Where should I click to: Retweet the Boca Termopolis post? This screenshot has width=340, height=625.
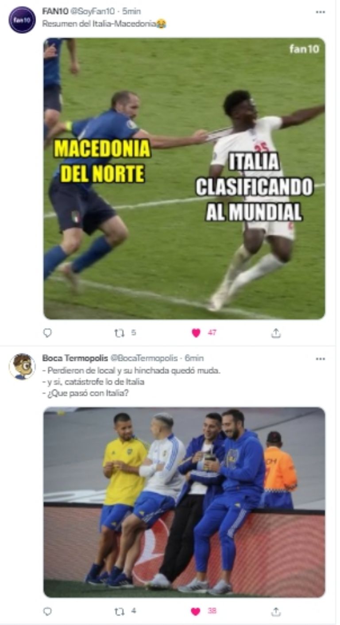[x=120, y=611]
